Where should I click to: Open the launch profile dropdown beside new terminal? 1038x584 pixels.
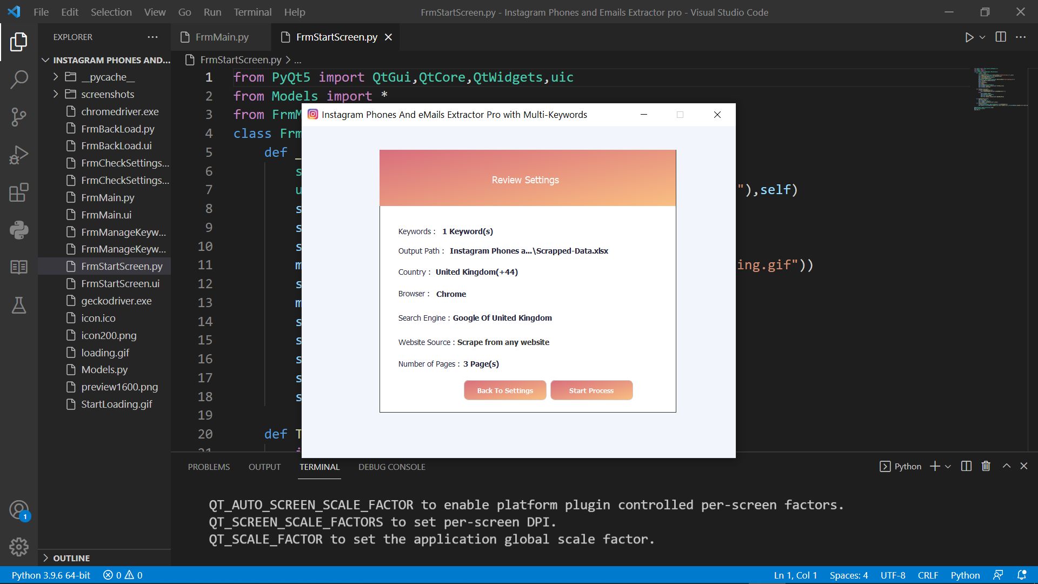click(x=948, y=466)
